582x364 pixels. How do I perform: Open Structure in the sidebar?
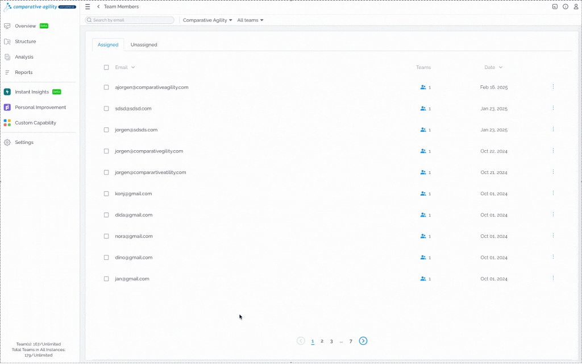click(25, 41)
